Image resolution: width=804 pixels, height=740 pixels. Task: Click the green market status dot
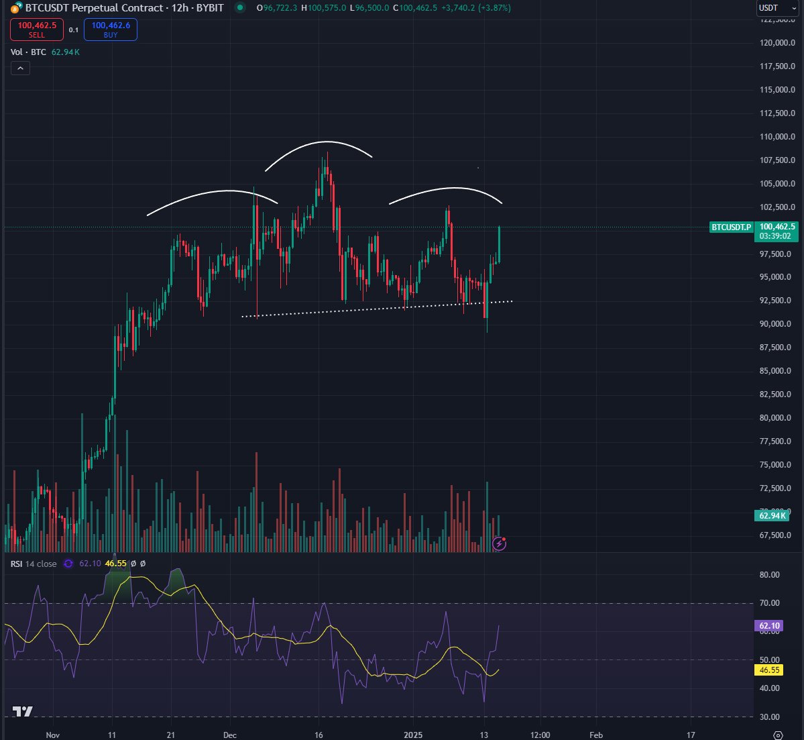(x=239, y=8)
